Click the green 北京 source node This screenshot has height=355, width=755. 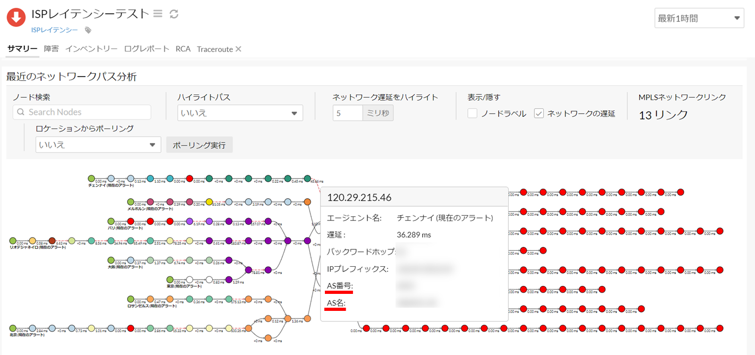(13, 328)
